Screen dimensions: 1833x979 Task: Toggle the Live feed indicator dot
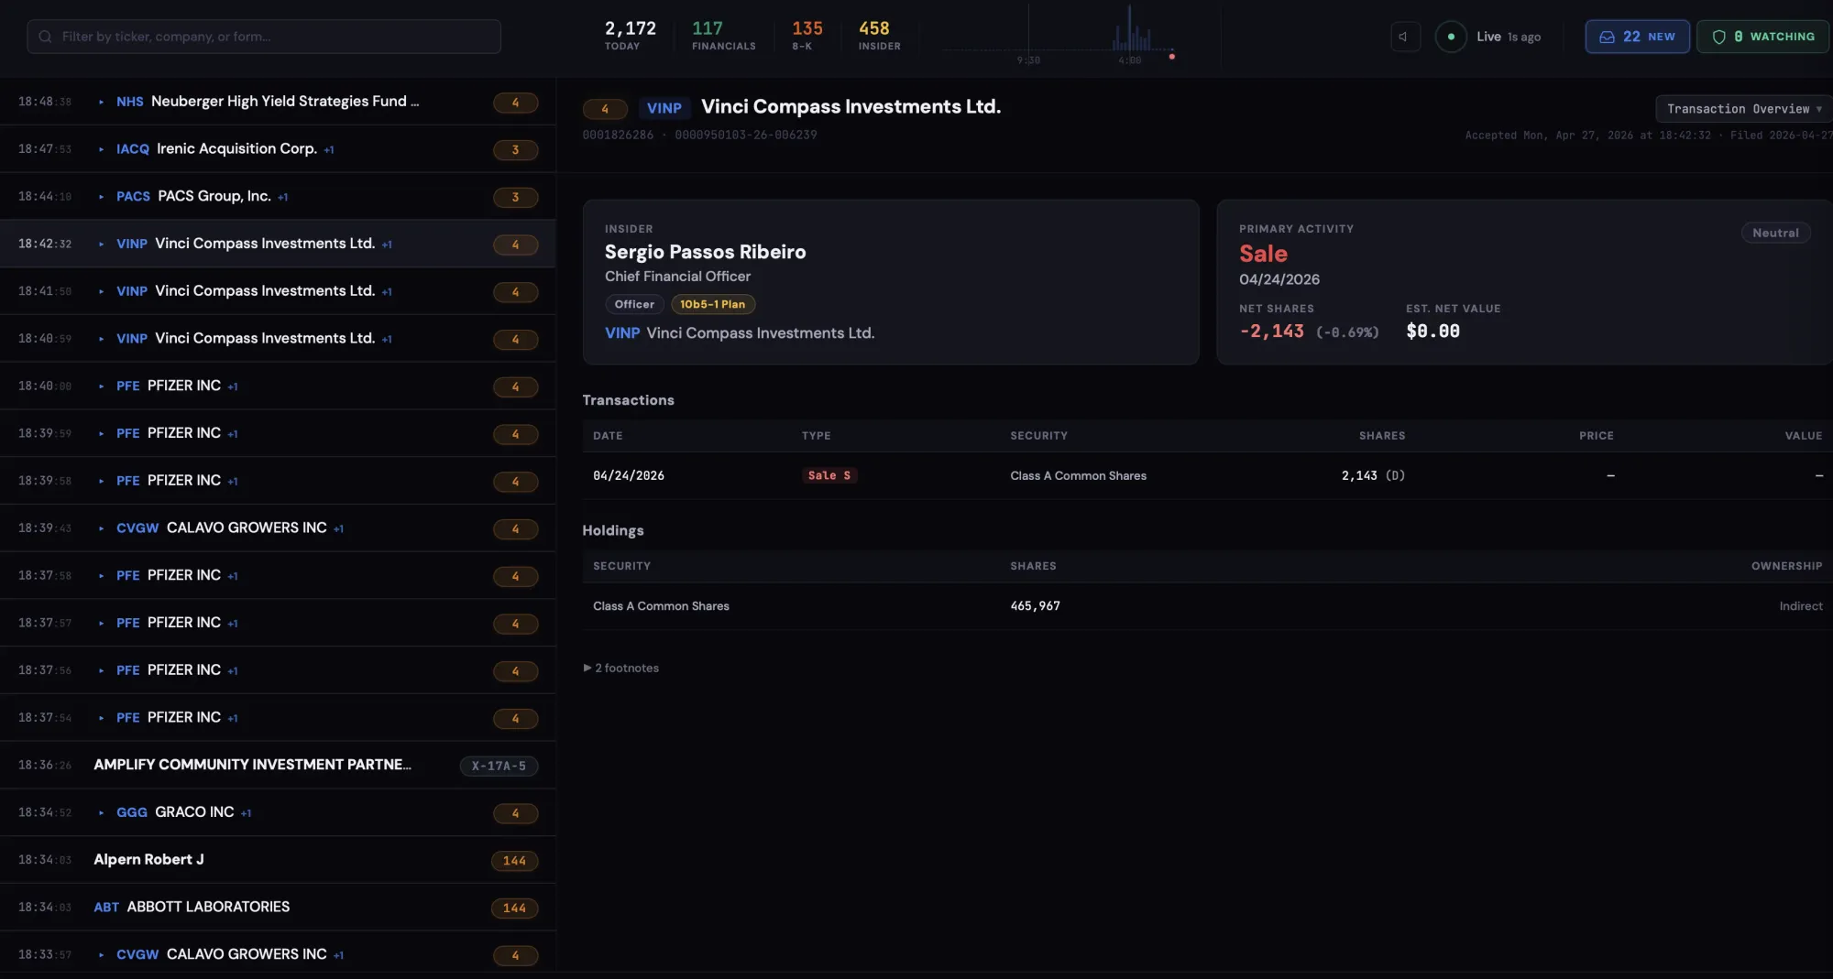[x=1451, y=37]
